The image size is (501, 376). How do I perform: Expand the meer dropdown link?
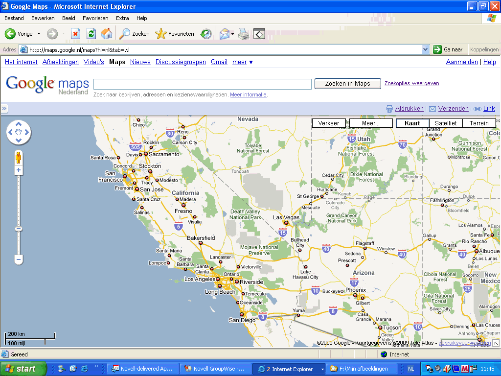[x=243, y=62]
